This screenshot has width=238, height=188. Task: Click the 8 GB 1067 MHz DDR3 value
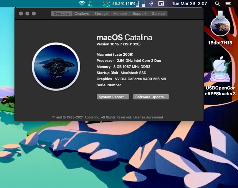click(x=132, y=67)
